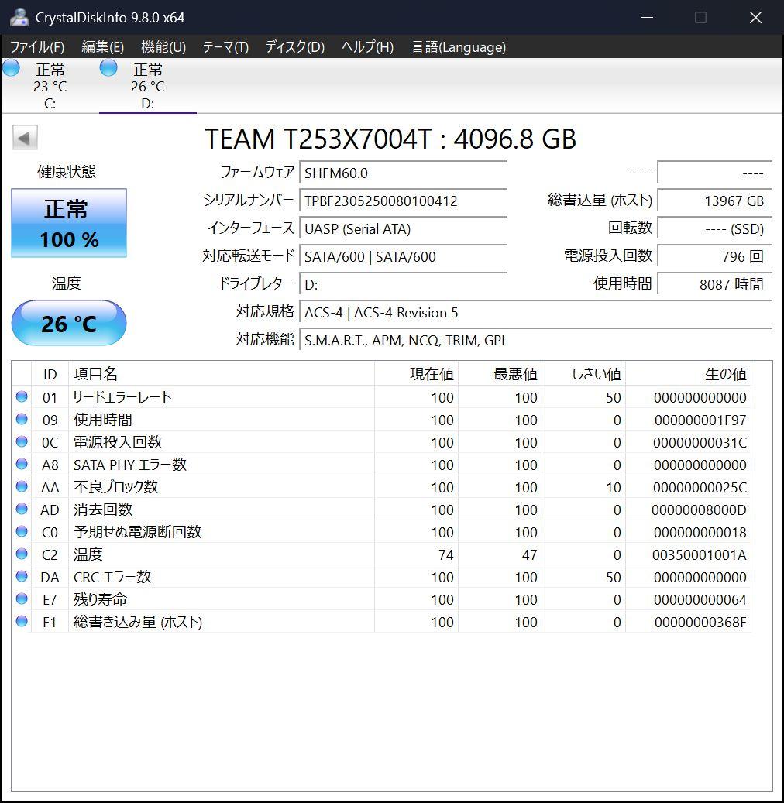Click status orb in 使用時間 attribute row
The width and height of the screenshot is (784, 803).
click(x=22, y=419)
